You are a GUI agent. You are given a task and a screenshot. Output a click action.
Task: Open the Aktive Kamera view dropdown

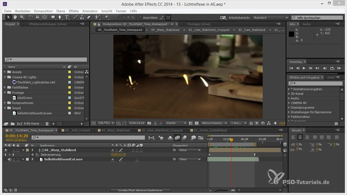214,123
